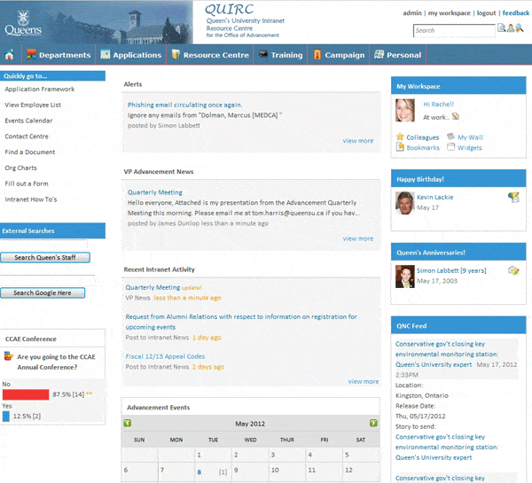Click the CCAE Conference poll icon
Screen dimensions: 532x483
tap(9, 356)
